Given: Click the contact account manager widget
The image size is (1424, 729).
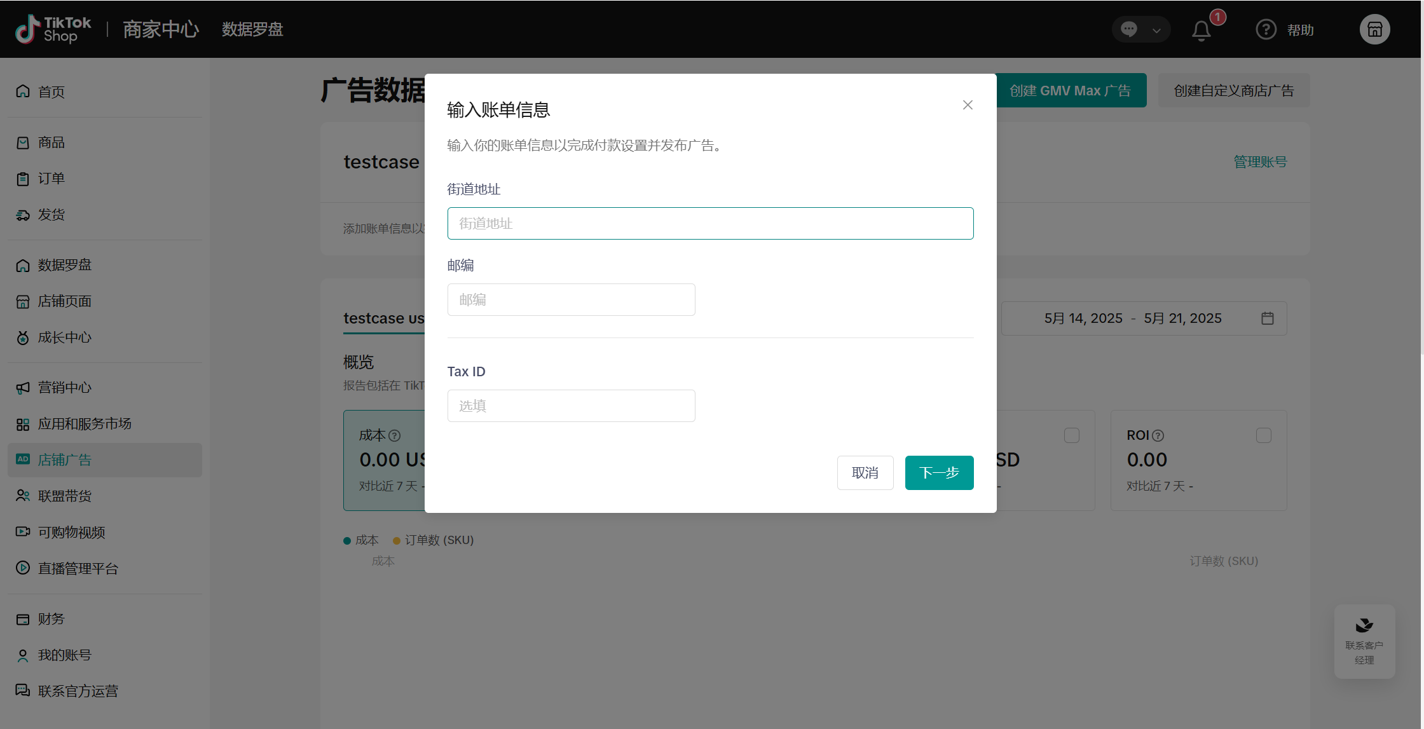Looking at the screenshot, I should [x=1364, y=641].
